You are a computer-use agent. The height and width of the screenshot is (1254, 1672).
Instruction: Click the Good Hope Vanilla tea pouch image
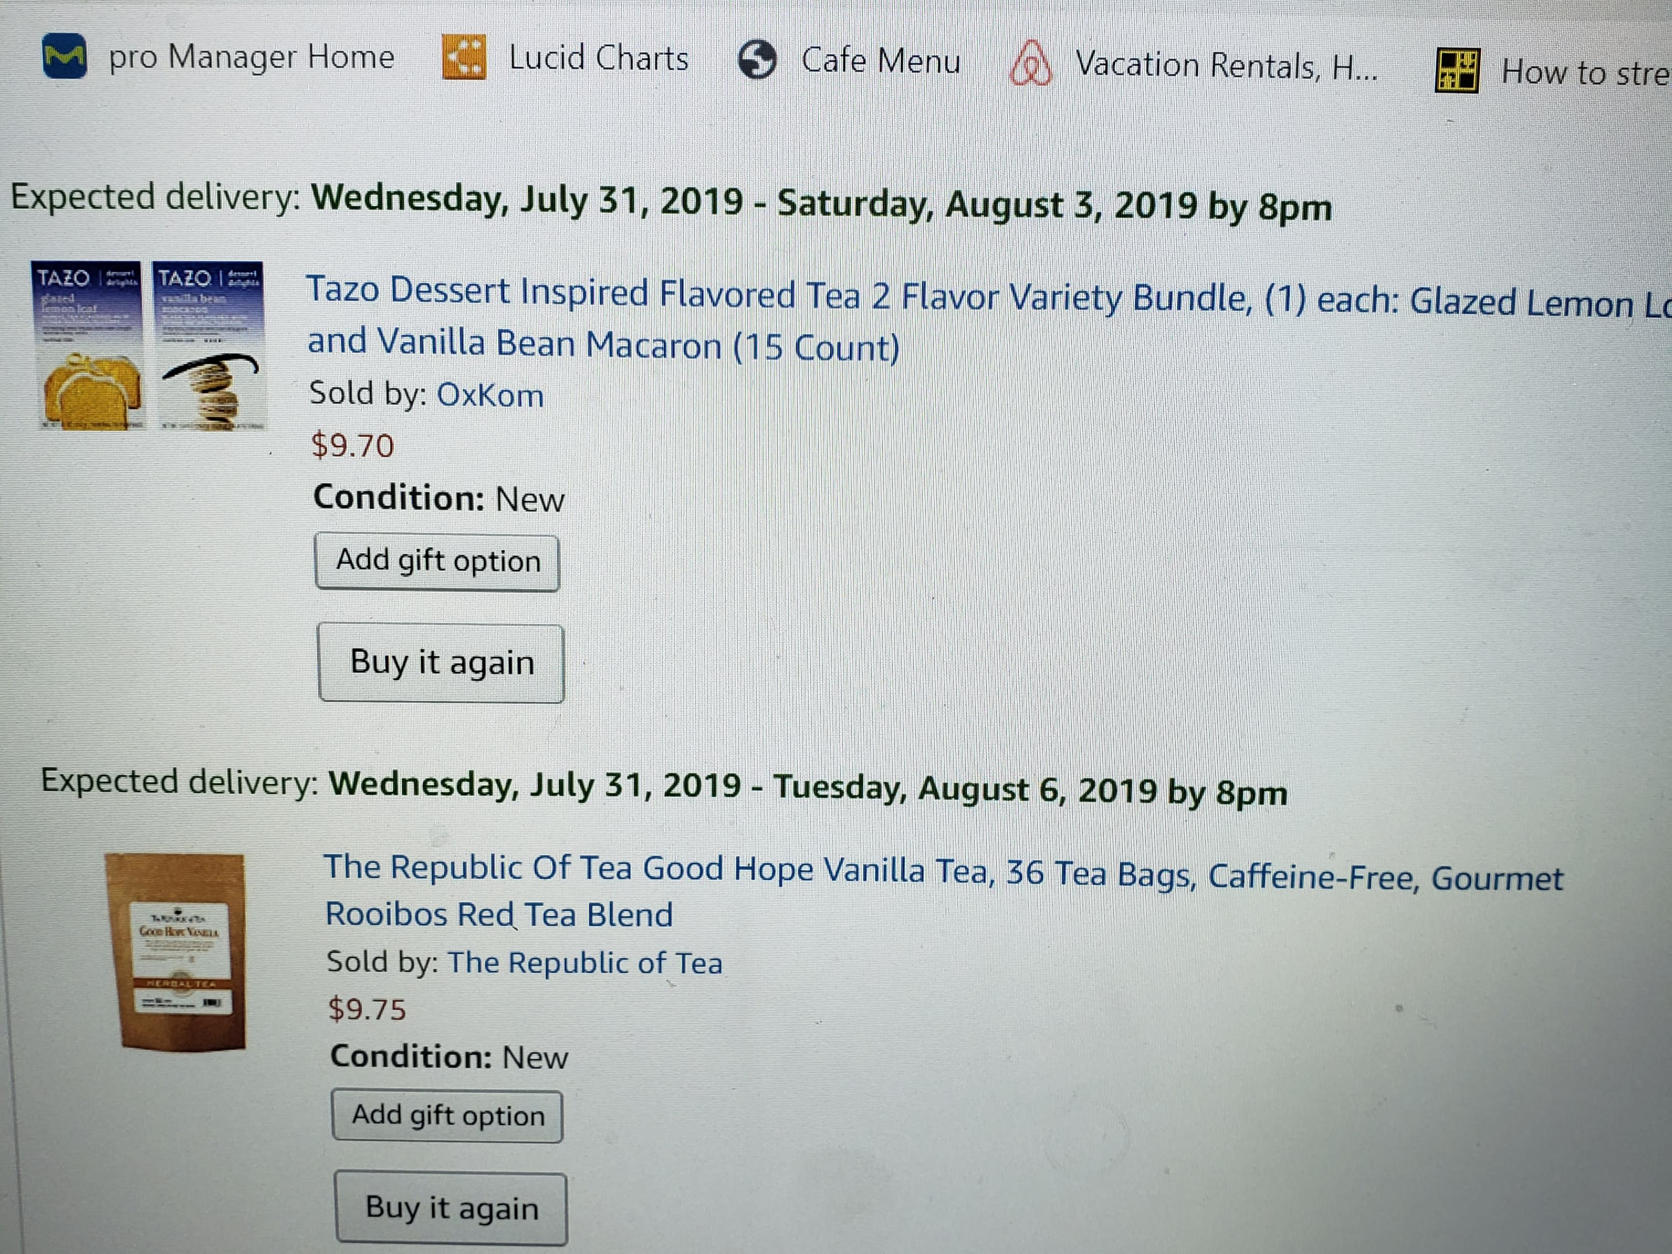click(x=179, y=951)
